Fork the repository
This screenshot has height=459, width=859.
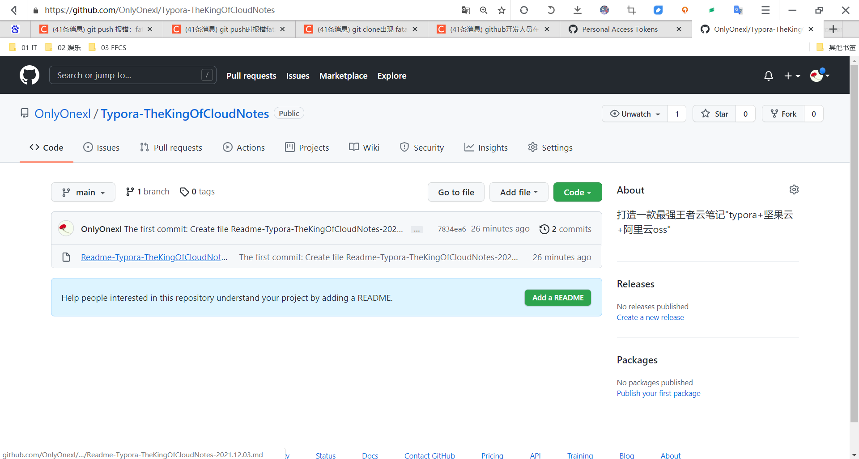point(783,114)
